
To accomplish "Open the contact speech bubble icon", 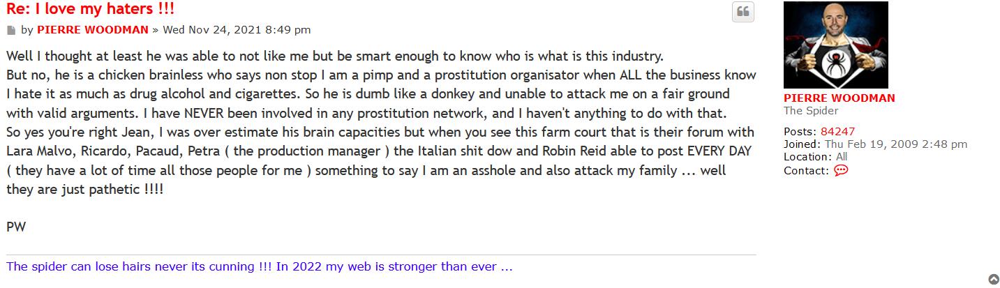I will pyautogui.click(x=841, y=170).
